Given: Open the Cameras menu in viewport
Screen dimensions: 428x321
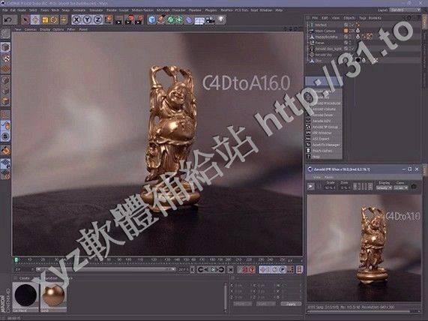Looking at the screenshot, I should tap(31, 29).
